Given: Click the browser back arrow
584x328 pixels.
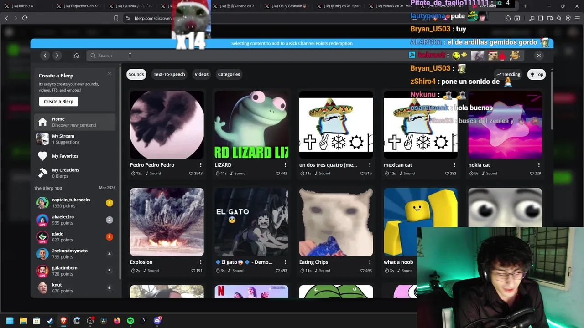Looking at the screenshot, I should [6, 18].
